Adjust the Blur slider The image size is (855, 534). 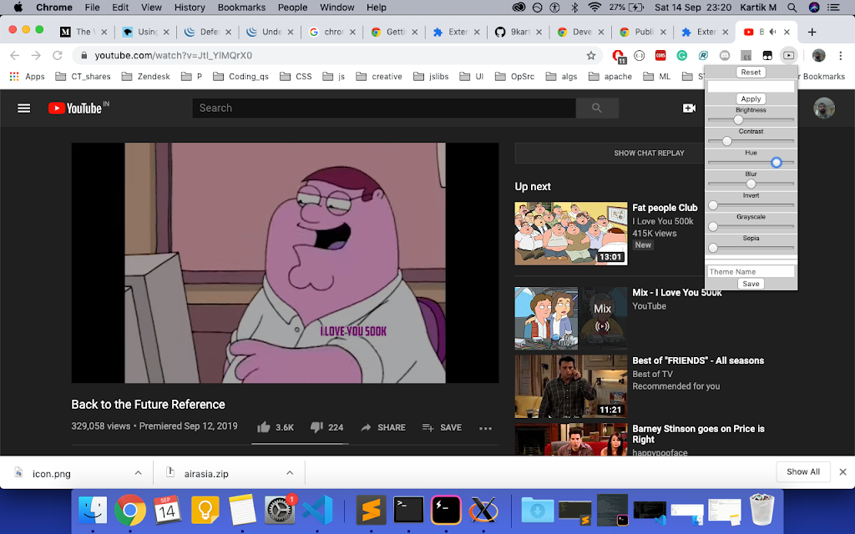coord(751,184)
